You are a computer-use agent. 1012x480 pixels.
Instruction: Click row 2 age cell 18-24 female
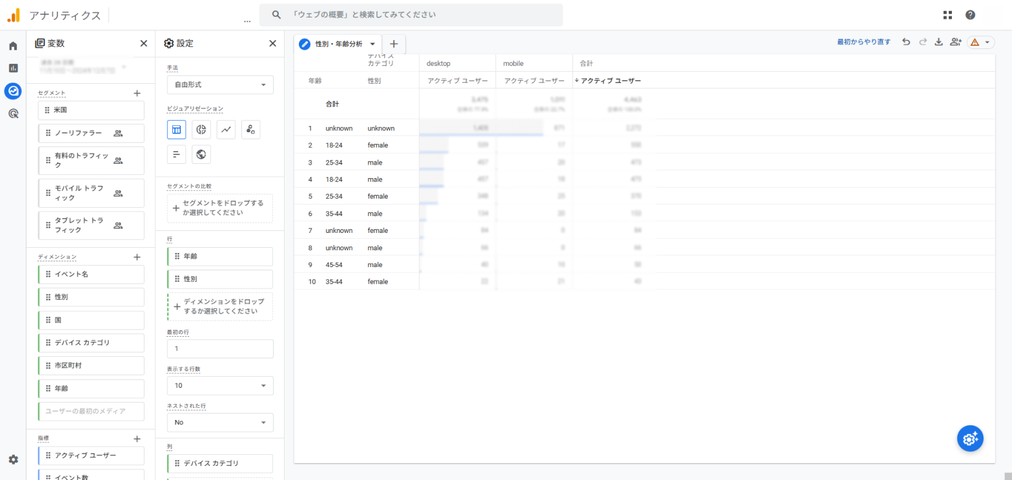click(334, 145)
